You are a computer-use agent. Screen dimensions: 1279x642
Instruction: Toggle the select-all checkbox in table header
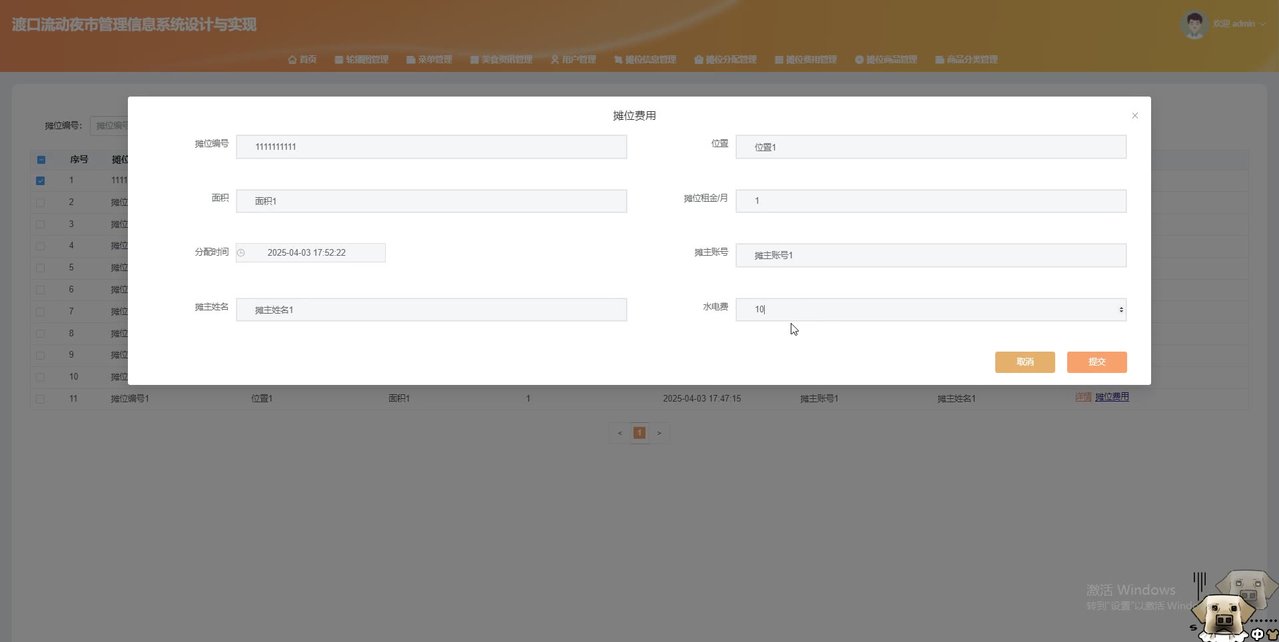[41, 160]
